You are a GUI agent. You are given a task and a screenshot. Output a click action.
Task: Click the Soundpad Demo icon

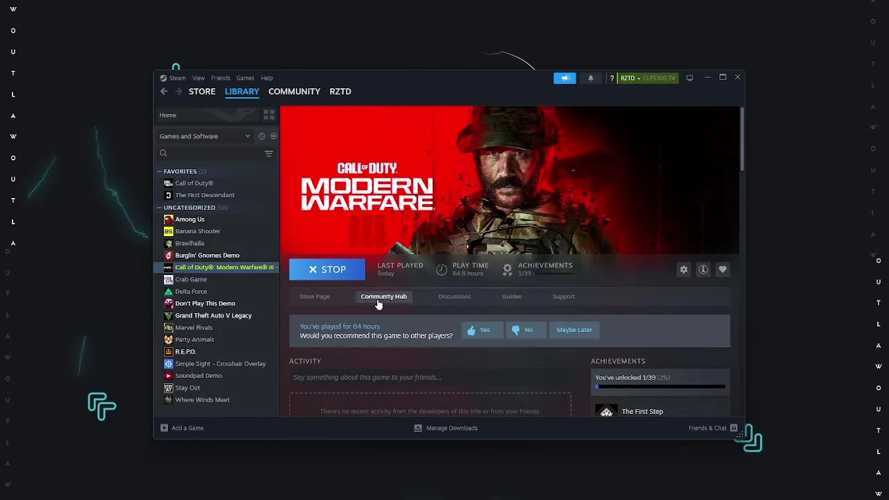click(x=168, y=376)
